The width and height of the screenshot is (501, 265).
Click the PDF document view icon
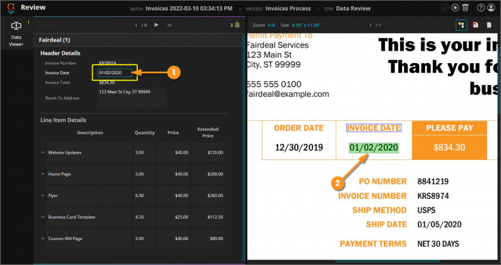(x=475, y=25)
